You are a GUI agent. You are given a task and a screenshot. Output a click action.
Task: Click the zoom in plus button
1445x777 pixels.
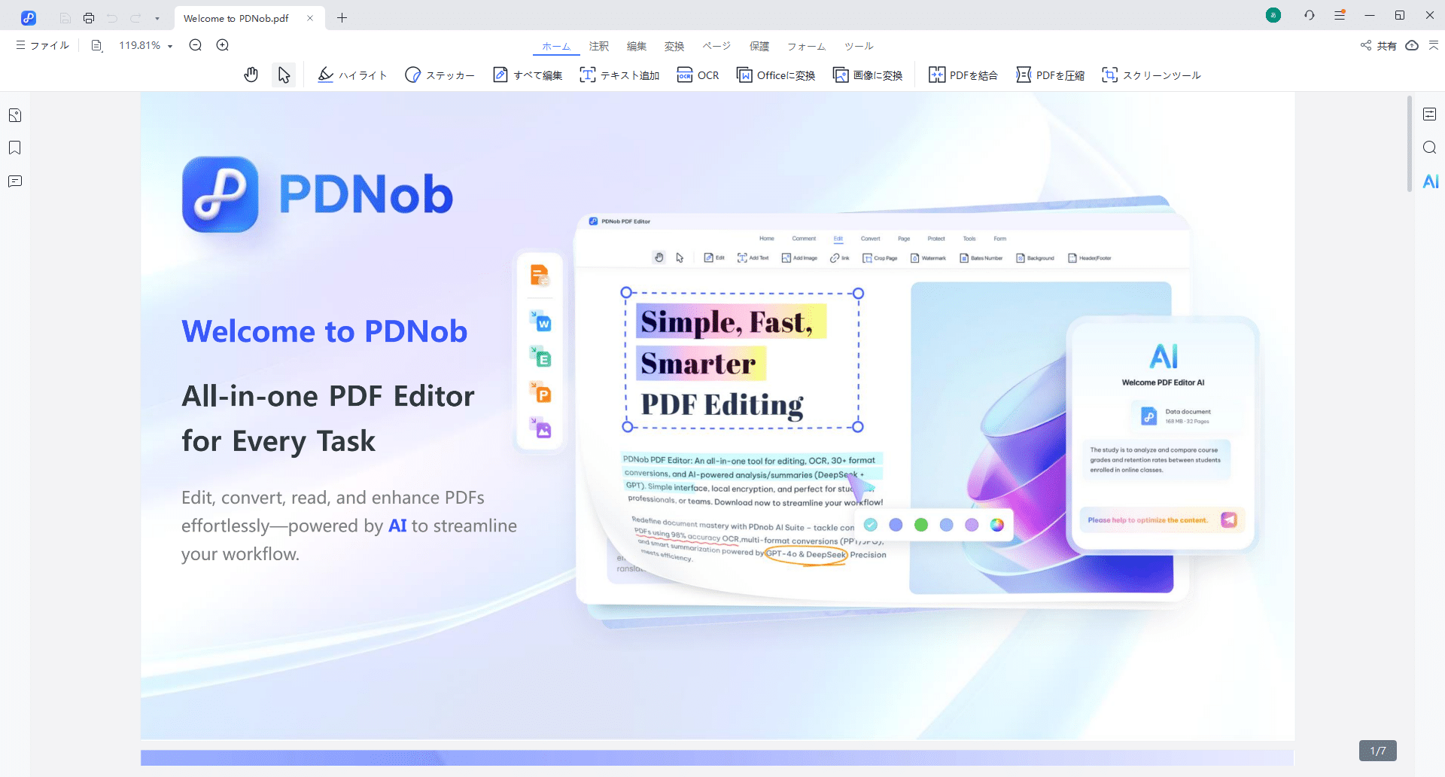point(223,45)
